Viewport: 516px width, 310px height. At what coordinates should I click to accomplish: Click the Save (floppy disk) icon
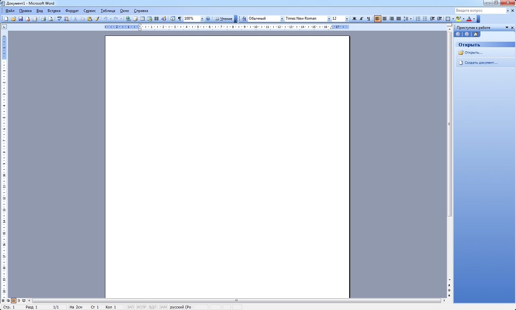coord(21,19)
